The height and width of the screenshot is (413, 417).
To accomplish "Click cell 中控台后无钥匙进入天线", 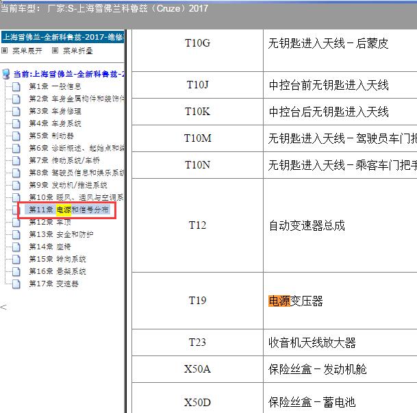I will (340, 112).
